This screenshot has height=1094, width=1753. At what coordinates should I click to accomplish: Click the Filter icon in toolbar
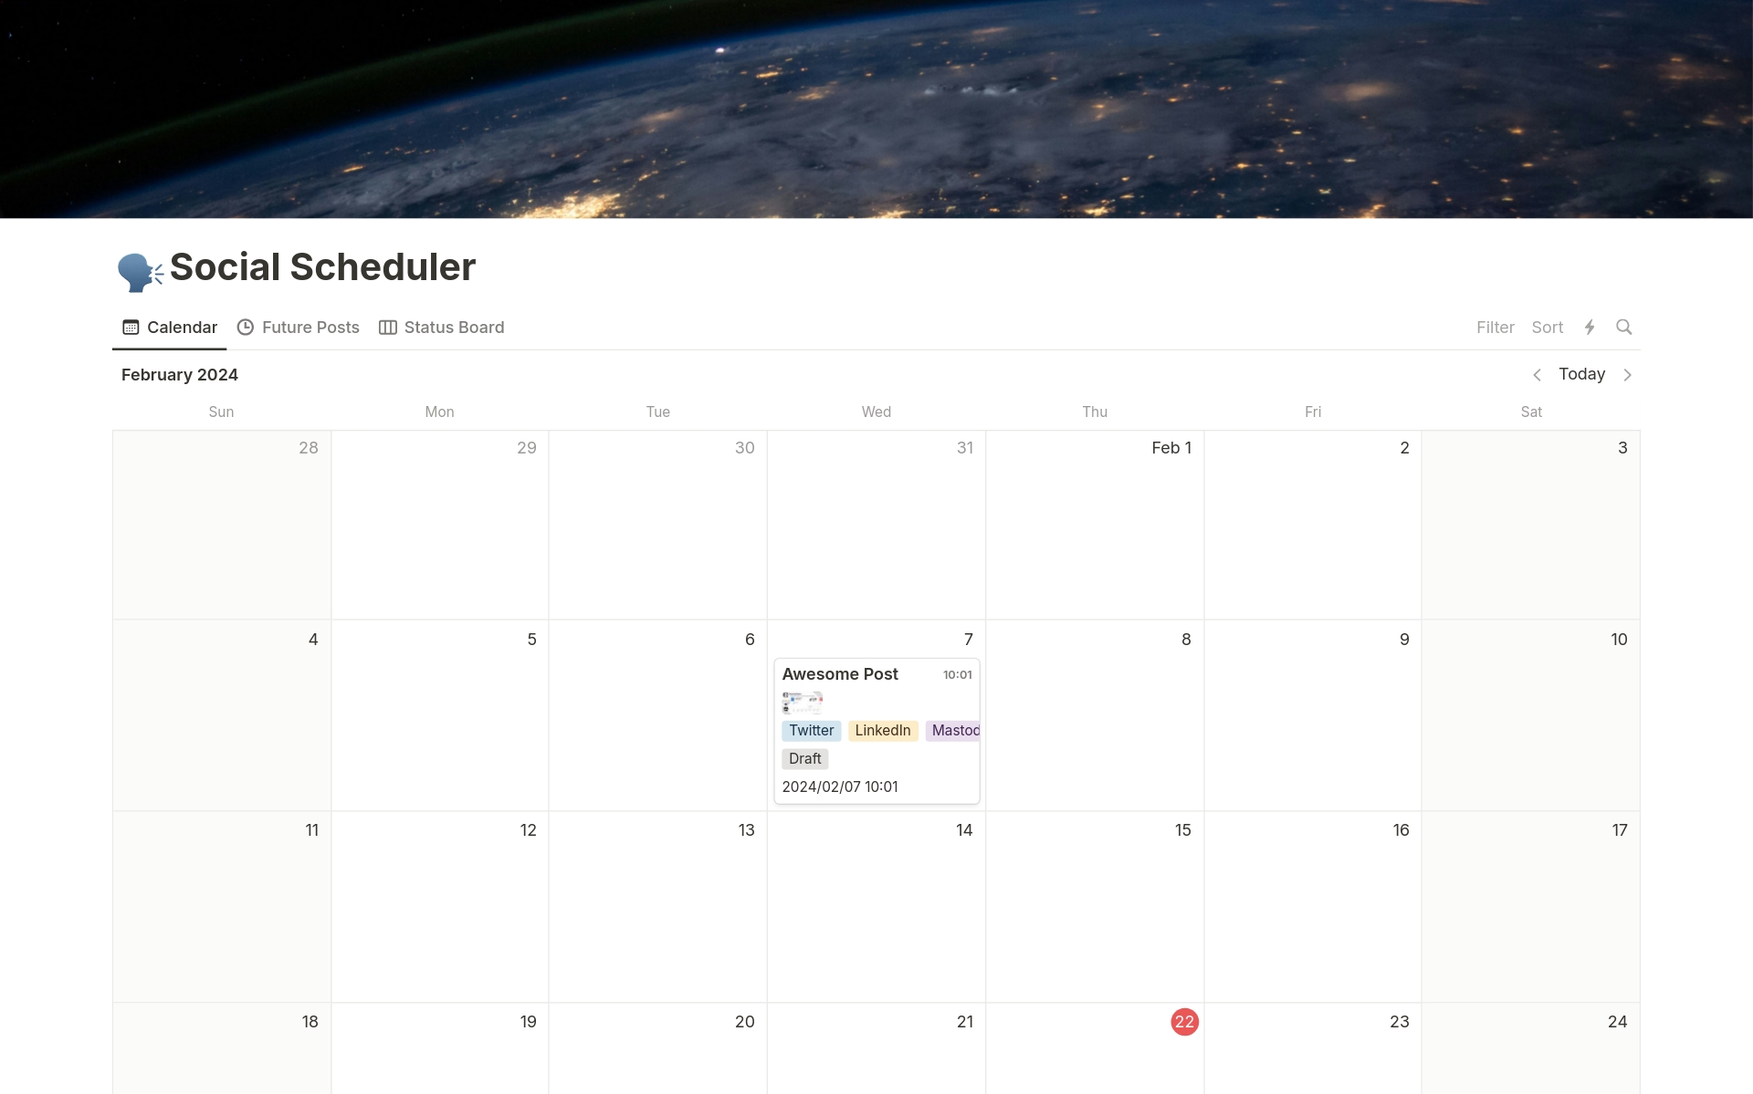1495,327
